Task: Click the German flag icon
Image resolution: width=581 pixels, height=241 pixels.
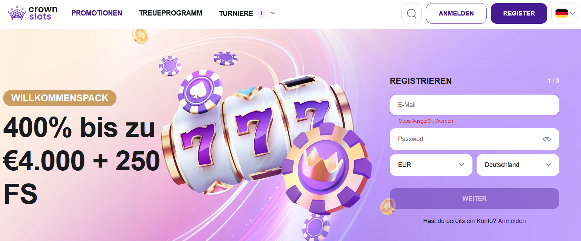Action: (x=561, y=13)
